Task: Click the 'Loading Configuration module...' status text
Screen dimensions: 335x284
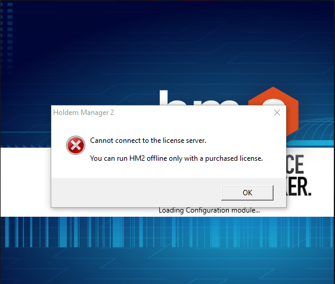Action: click(x=209, y=210)
